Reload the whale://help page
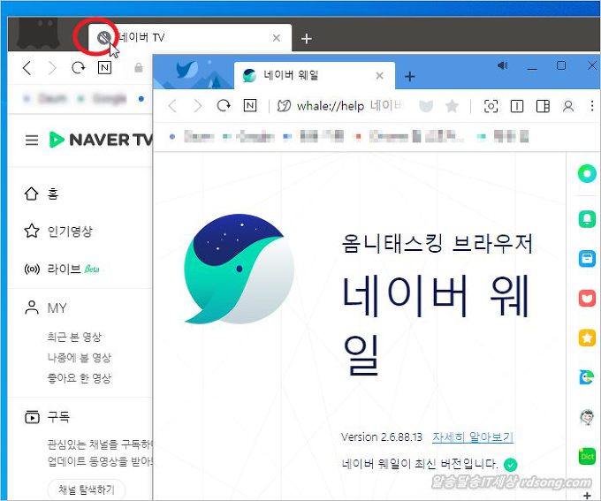Viewport: 601px width, 501px height. point(224,106)
